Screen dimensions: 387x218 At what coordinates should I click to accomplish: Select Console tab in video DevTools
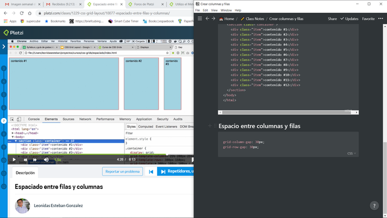(34, 119)
